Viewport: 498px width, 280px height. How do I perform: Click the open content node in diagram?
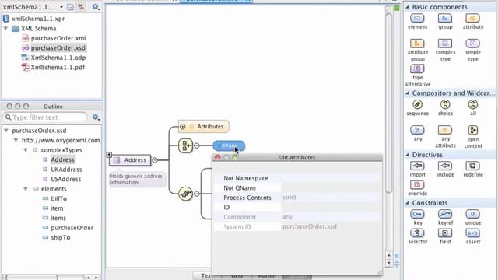(185, 145)
